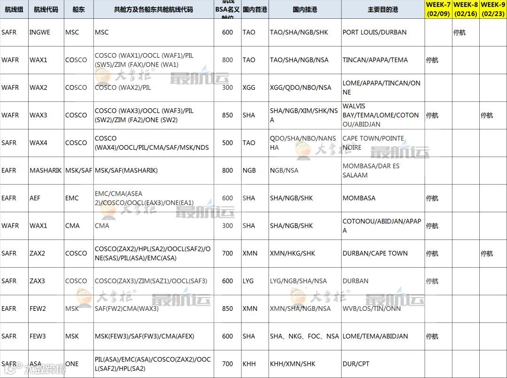Image resolution: width=507 pixels, height=378 pixels.
Task: Select the INGWE route code cell
Action: point(46,32)
